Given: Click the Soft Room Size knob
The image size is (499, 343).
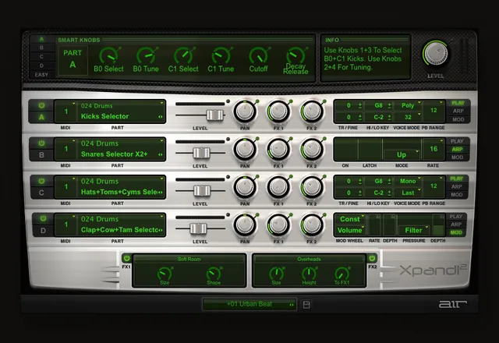Looking at the screenshot, I should click(165, 274).
